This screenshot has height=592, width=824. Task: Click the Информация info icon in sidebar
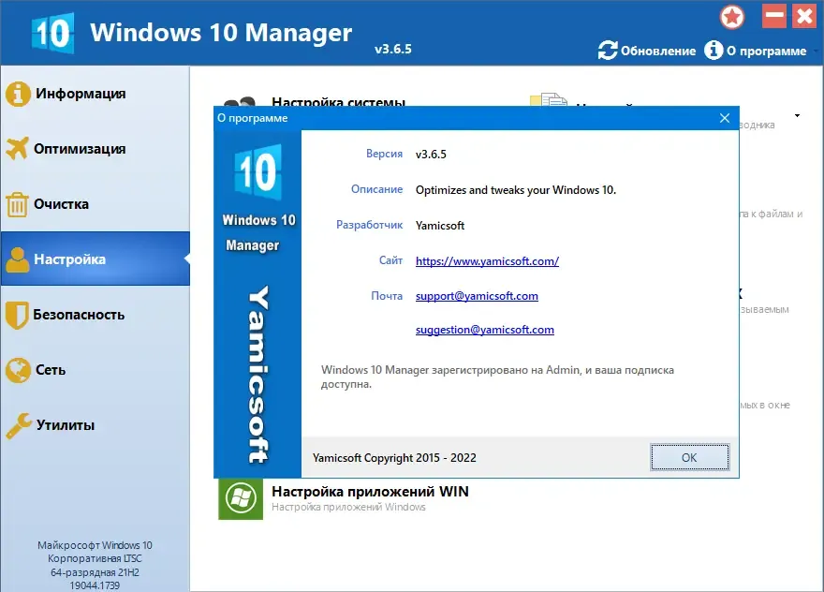point(18,94)
